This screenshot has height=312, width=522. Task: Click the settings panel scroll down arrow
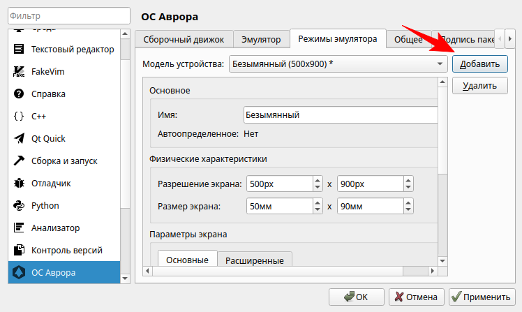[x=442, y=261]
